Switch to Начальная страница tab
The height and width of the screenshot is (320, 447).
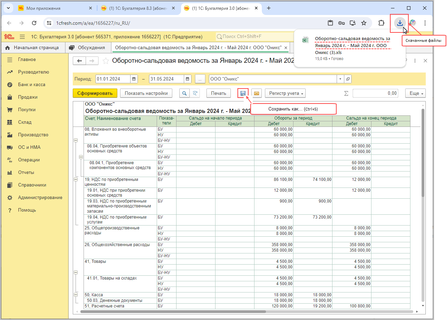(33, 48)
